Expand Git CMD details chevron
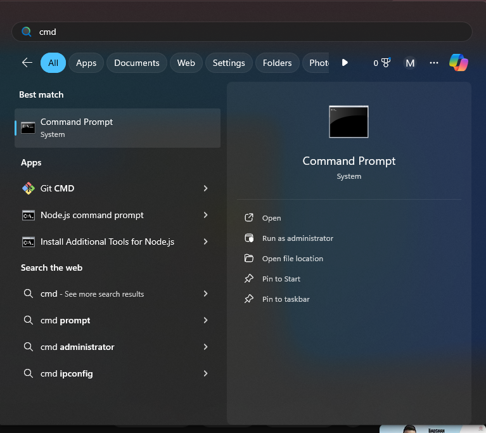 [205, 188]
